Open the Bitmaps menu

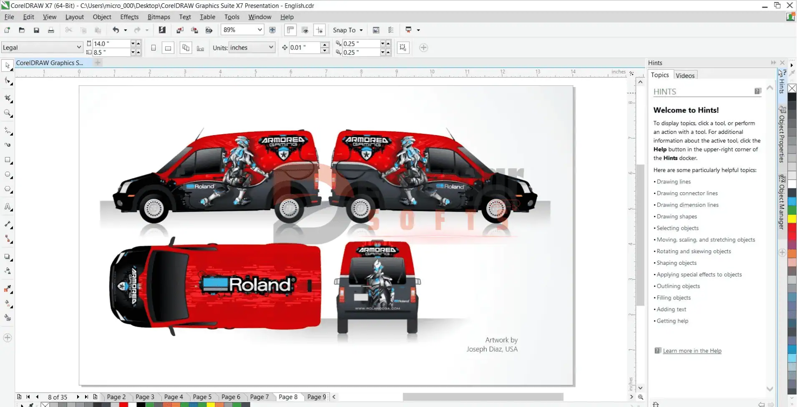click(158, 17)
